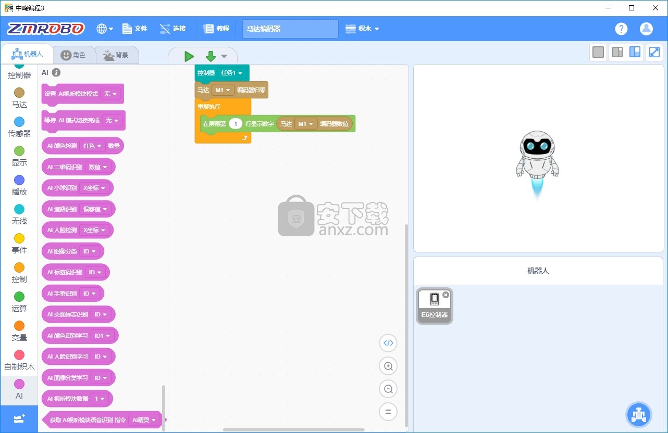The height and width of the screenshot is (433, 668).
Task: Run program with green play button
Action: 189,56
